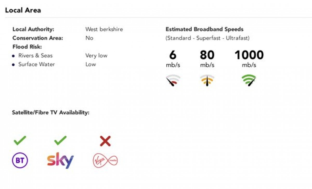Click the Rivers & Seas bullet item
The width and height of the screenshot is (312, 189).
[32, 55]
